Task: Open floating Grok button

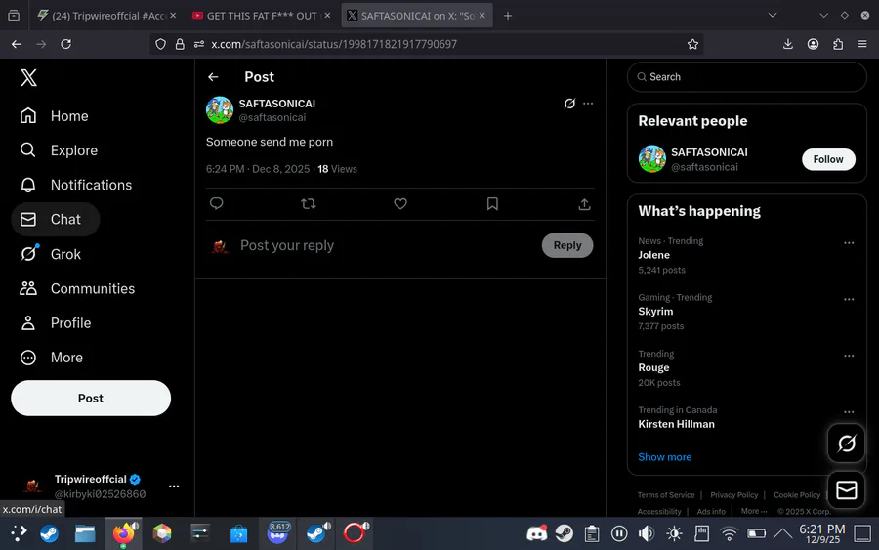Action: coord(846,443)
